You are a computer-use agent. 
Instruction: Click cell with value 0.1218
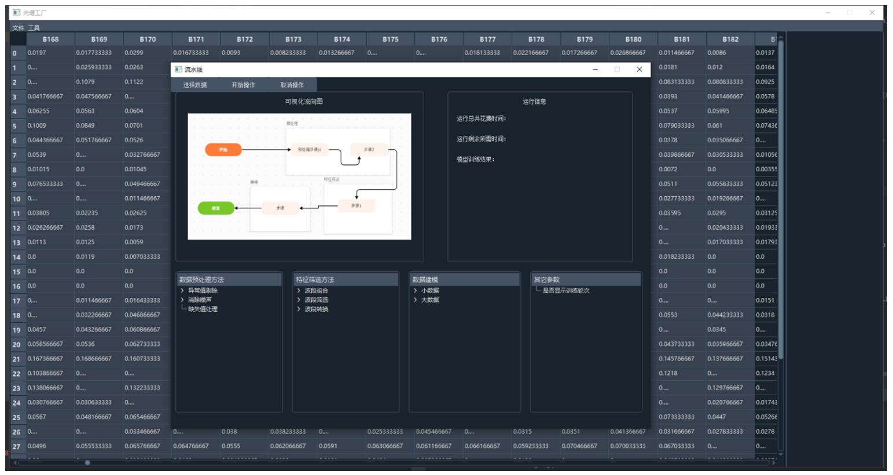pyautogui.click(x=682, y=373)
